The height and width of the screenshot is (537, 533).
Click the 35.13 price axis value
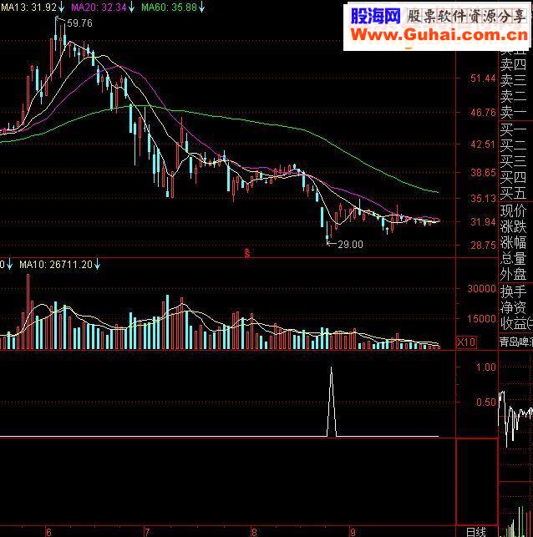(483, 198)
